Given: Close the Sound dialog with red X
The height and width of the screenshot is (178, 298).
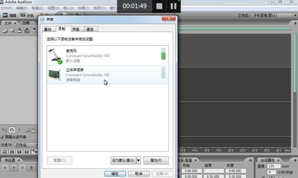Looking at the screenshot, I should (x=169, y=18).
